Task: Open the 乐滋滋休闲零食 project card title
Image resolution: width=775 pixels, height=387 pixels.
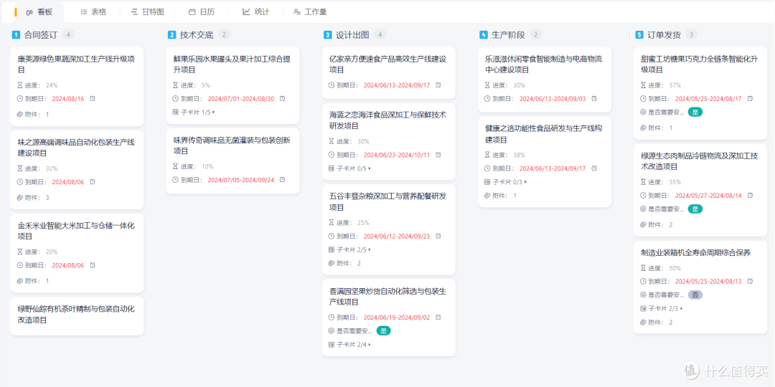Action: click(544, 64)
